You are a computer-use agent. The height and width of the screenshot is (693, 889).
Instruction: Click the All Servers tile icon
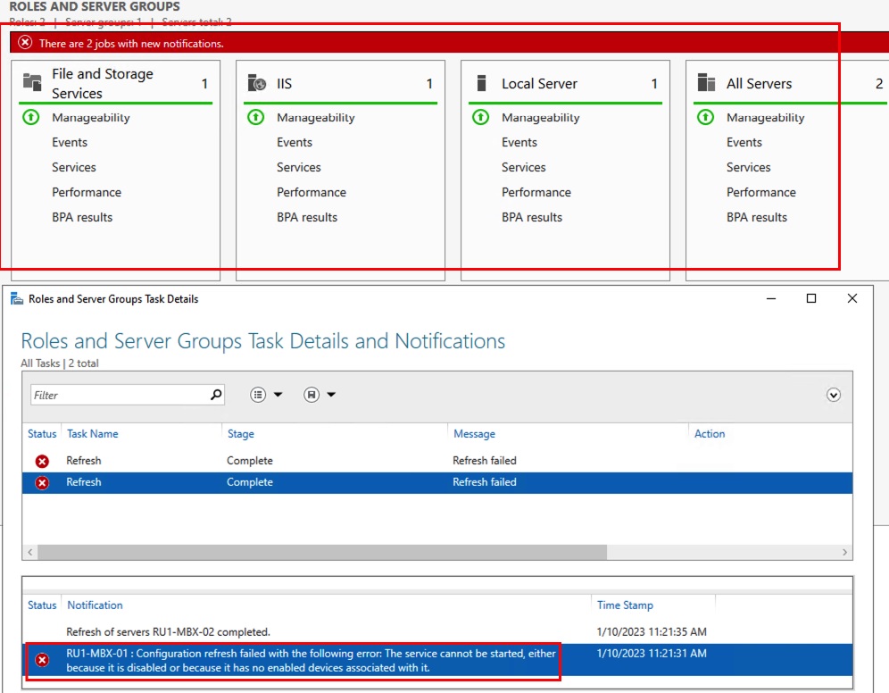[706, 83]
